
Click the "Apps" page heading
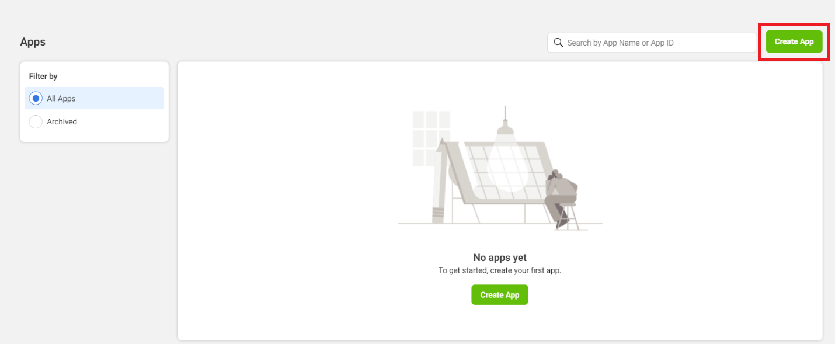point(33,42)
